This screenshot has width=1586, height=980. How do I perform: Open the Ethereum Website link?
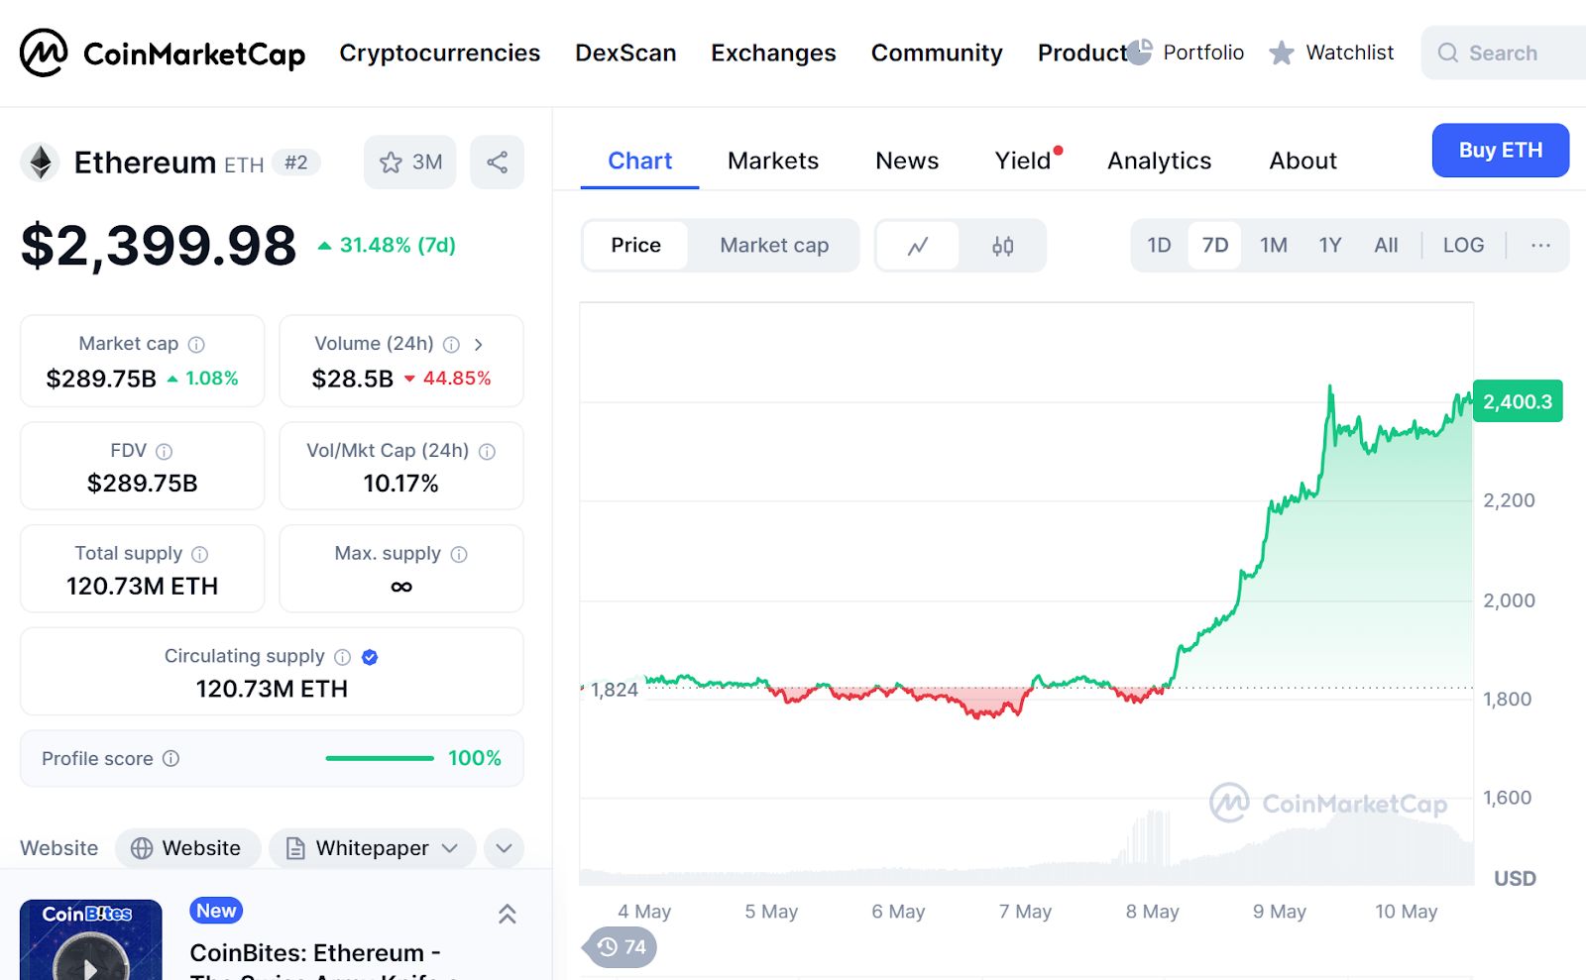coord(187,848)
